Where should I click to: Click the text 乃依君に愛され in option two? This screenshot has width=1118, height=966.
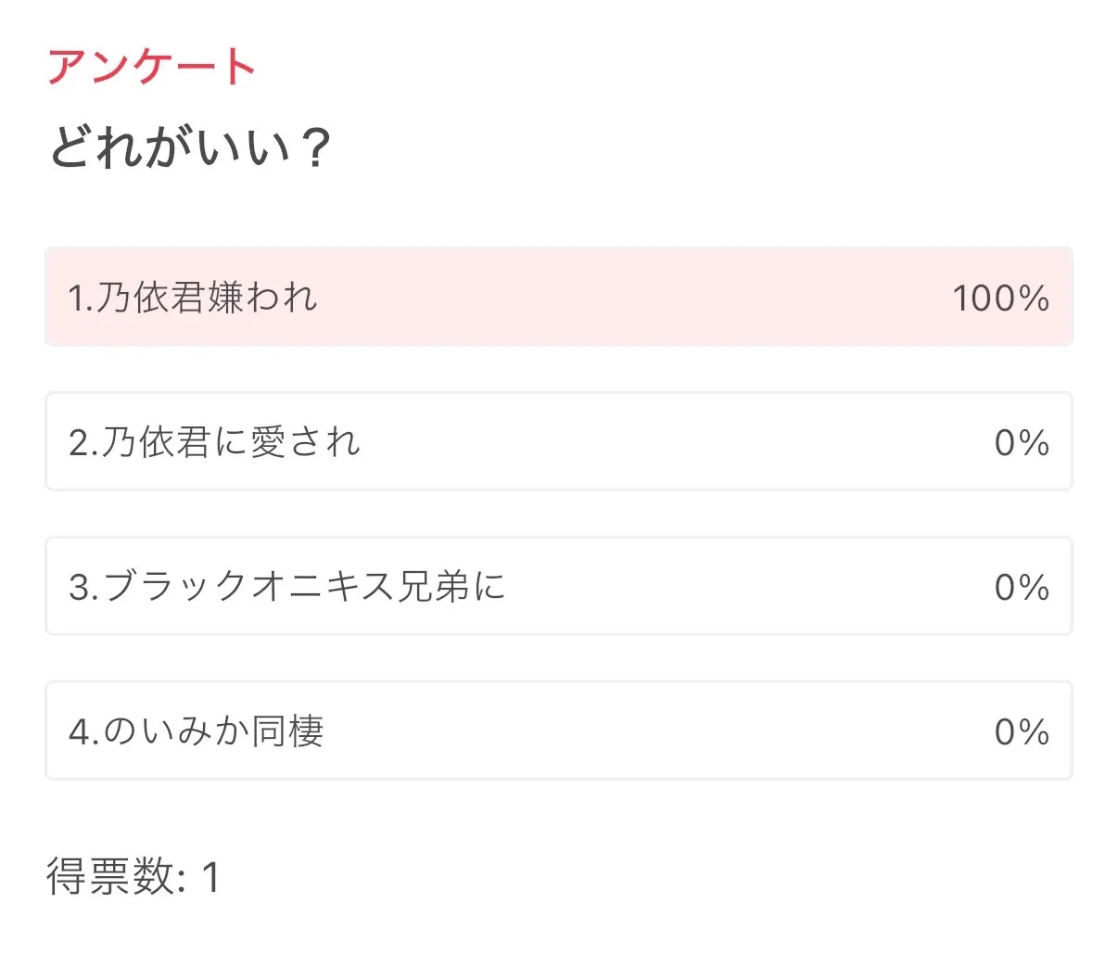pos(230,442)
